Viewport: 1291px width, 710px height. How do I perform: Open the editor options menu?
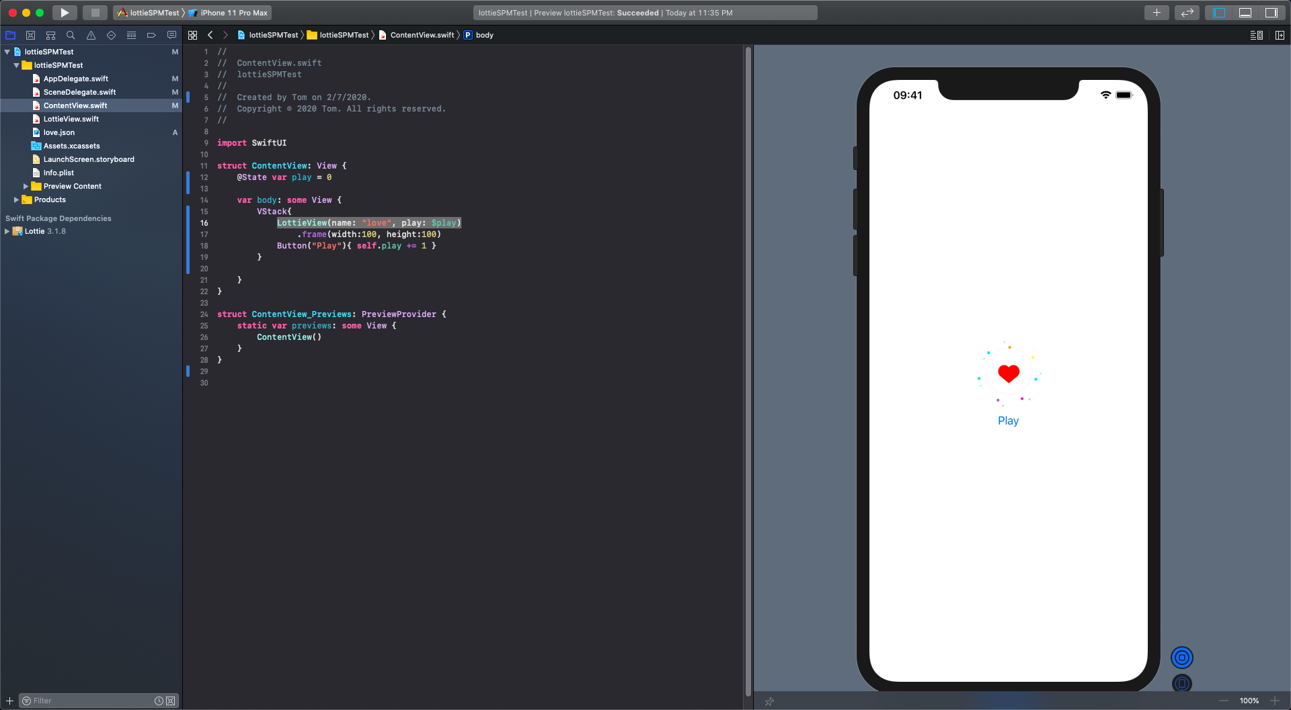[1256, 35]
